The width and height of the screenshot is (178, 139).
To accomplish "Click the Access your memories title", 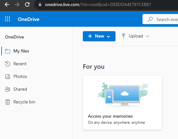I will click(x=110, y=116).
